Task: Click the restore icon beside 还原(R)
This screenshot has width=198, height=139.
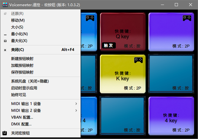Action: [5, 14]
